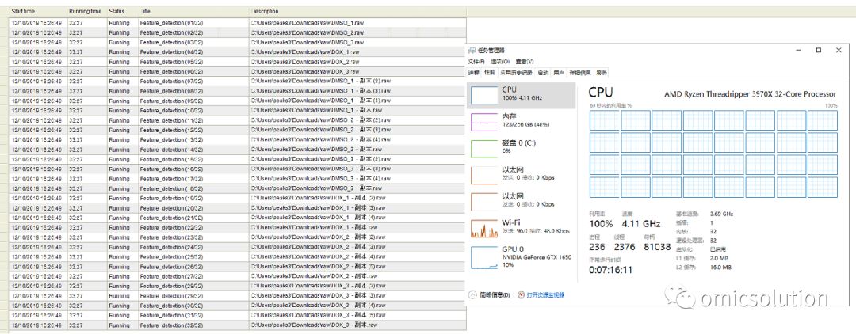The height and width of the screenshot is (334, 856).
Task: Open the GPU 0 GeForce GTX 1650 item
Action: coord(522,256)
